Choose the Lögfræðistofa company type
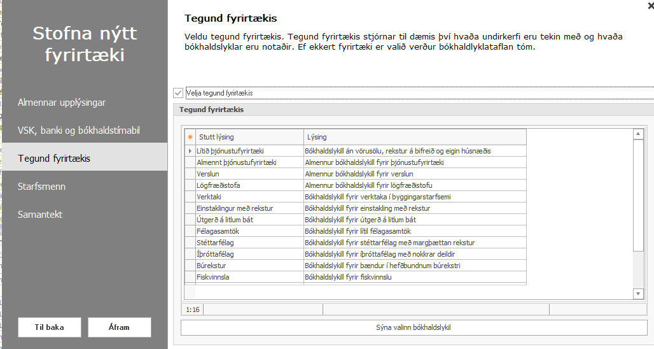 click(x=249, y=185)
